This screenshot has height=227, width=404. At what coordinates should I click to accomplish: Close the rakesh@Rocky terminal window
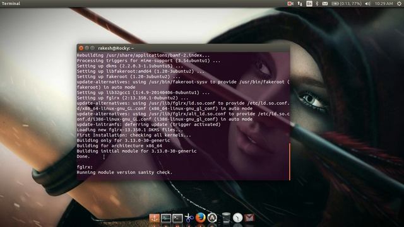tap(81, 48)
